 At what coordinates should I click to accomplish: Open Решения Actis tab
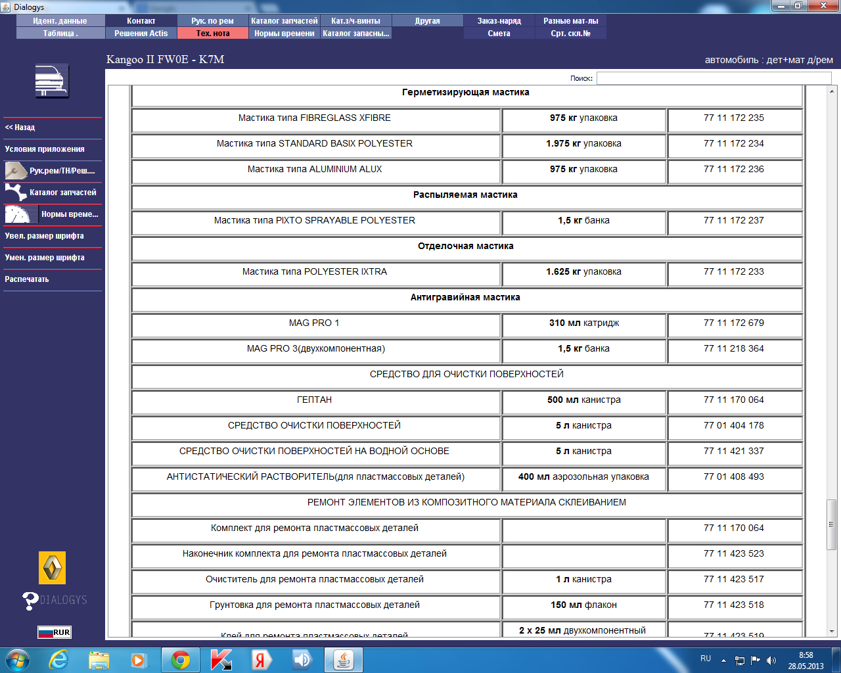[x=141, y=34]
